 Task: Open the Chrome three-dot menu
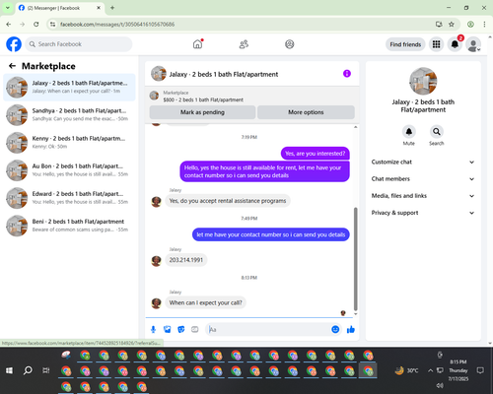pyautogui.click(x=484, y=24)
